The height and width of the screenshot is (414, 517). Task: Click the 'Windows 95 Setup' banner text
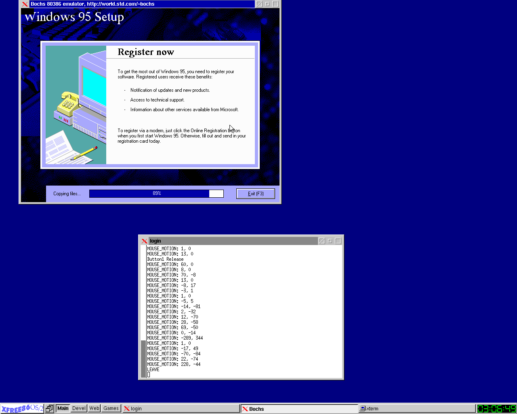tap(74, 17)
